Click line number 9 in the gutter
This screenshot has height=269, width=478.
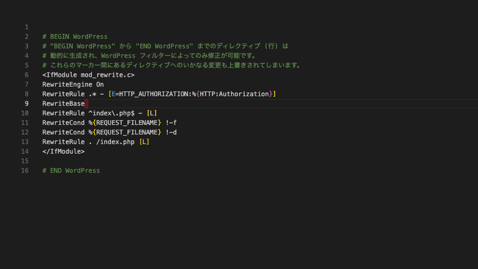tap(27, 104)
